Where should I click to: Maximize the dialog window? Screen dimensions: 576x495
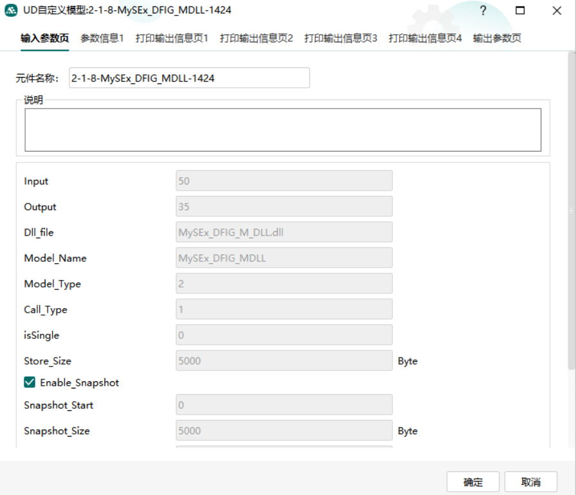click(520, 11)
